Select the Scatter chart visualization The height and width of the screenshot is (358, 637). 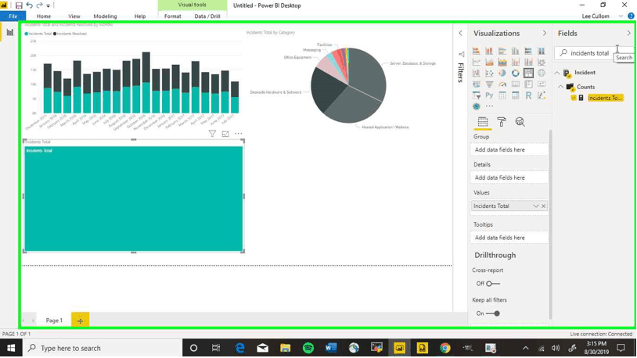click(489, 73)
